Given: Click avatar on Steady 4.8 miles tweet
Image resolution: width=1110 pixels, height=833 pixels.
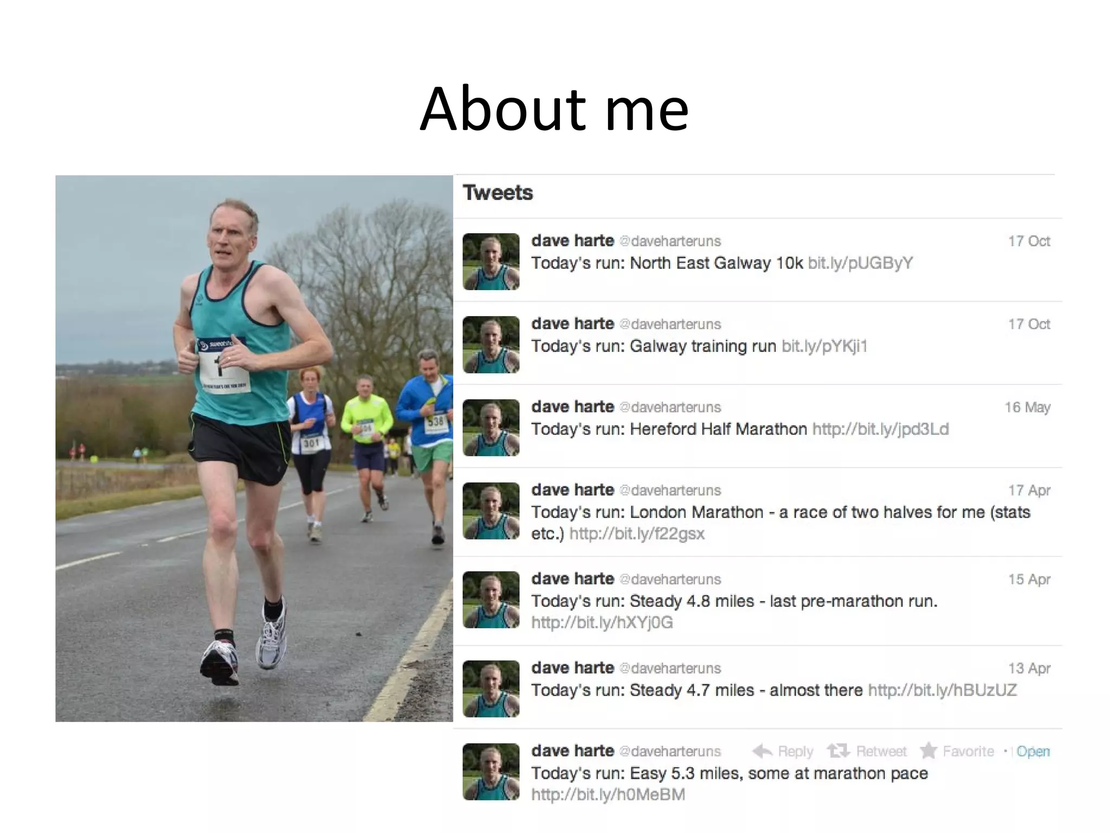Looking at the screenshot, I should click(x=491, y=599).
